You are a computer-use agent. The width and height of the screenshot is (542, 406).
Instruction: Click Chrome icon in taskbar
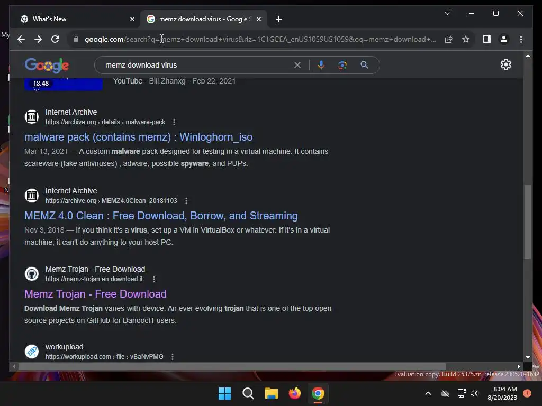pos(318,393)
